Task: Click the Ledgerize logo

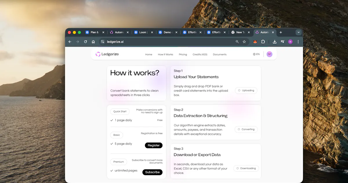Action: pos(107,54)
